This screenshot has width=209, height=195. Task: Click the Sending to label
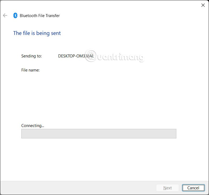tap(31, 56)
